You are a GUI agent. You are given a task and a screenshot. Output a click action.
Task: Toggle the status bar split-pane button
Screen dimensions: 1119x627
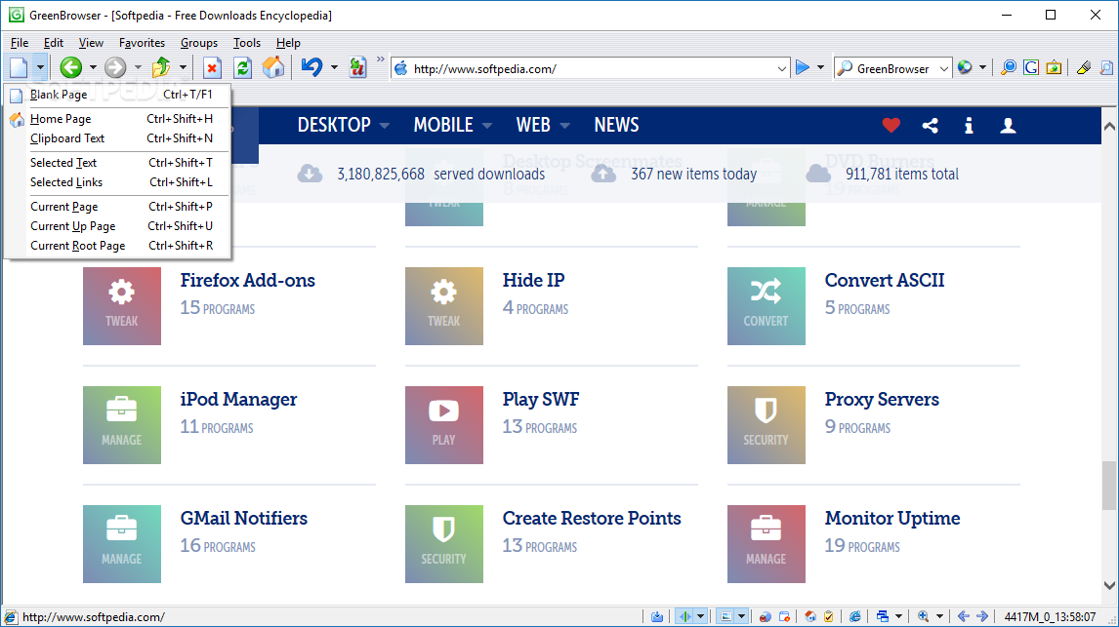pyautogui.click(x=684, y=616)
